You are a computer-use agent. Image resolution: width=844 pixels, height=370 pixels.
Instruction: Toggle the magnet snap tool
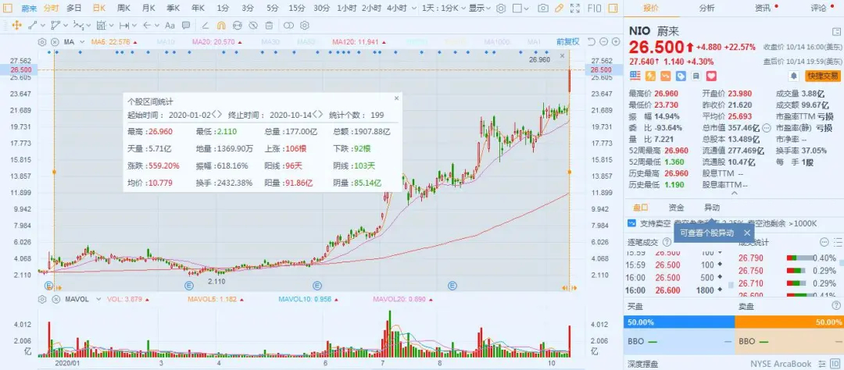[x=221, y=25]
